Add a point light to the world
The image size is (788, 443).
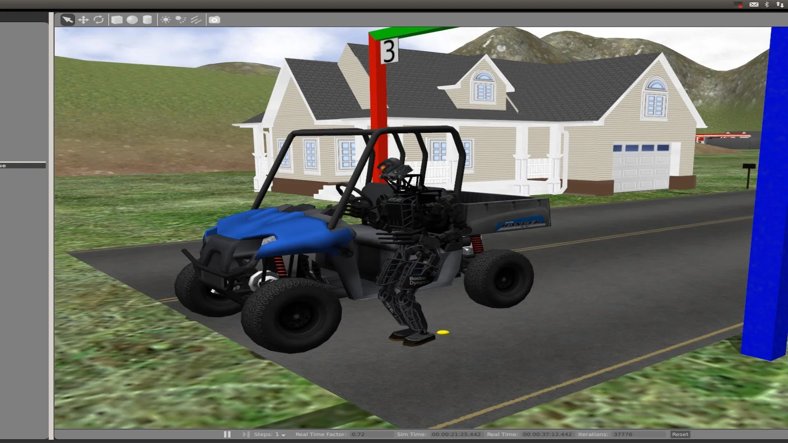(x=165, y=19)
